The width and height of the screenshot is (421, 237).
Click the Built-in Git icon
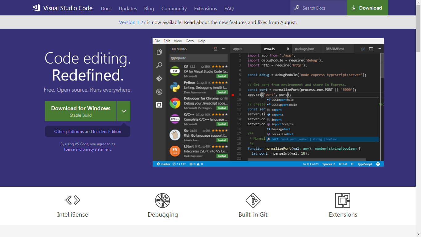[253, 201]
